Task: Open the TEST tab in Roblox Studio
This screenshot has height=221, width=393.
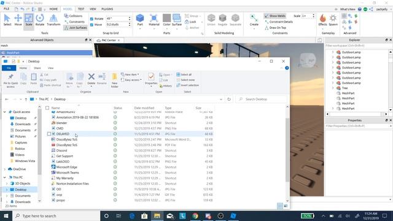Action: (81, 9)
